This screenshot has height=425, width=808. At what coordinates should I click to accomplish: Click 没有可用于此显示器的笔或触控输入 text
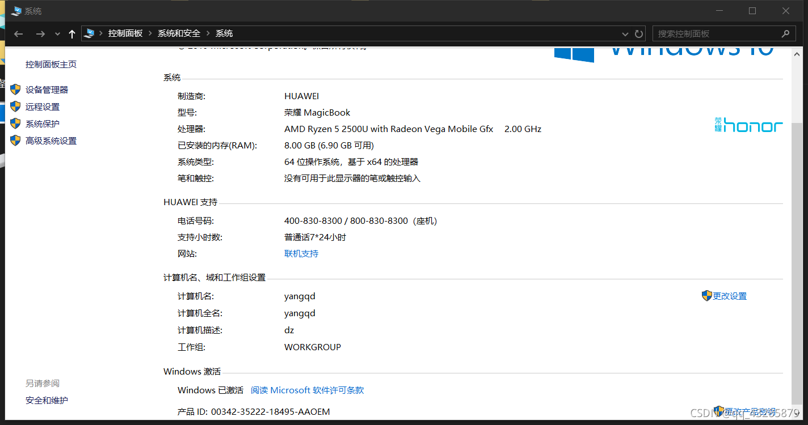(x=352, y=178)
